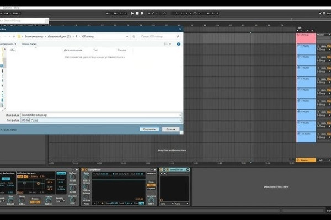Click Скрыть папки (Hide folders) link

[9, 130]
